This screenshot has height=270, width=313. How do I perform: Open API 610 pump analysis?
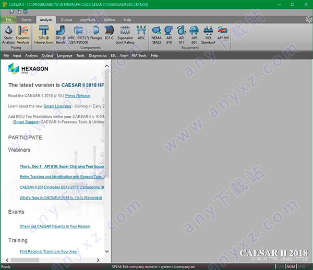(x=169, y=35)
